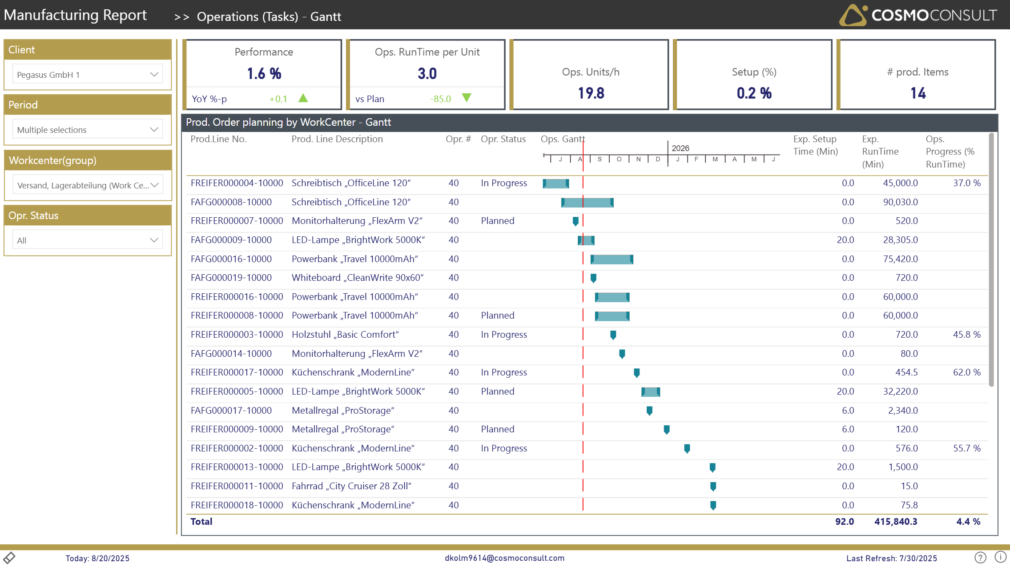The height and width of the screenshot is (567, 1010).
Task: Click the table's vertical scrollbar
Action: tap(991, 260)
